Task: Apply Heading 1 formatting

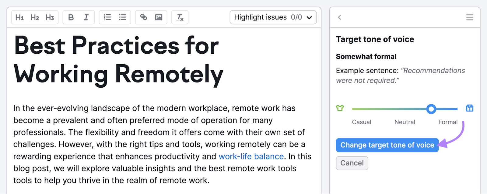Action: pyautogui.click(x=19, y=18)
